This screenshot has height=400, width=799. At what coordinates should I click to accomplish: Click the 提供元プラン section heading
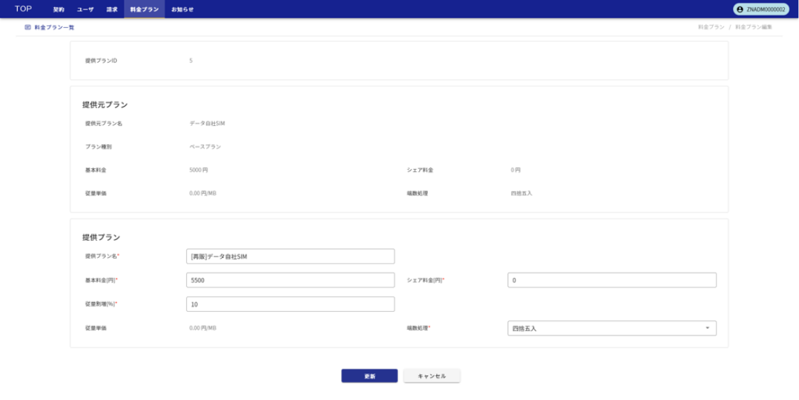[105, 105]
